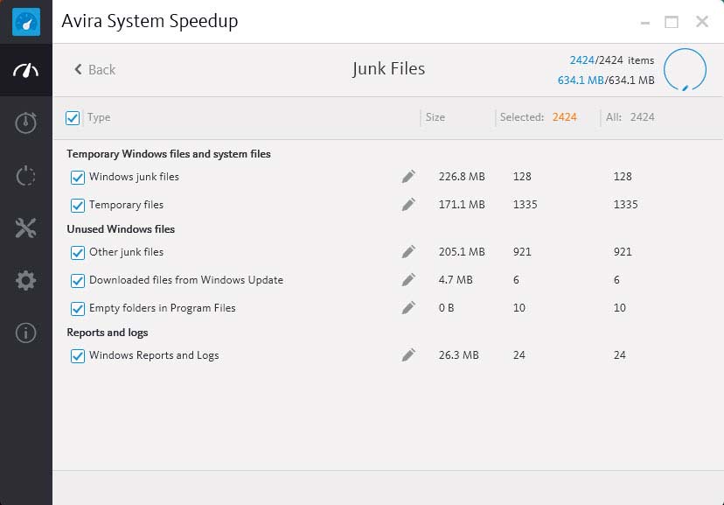Edit Downloaded files from Windows Update with pencil
724x505 pixels.
point(408,280)
